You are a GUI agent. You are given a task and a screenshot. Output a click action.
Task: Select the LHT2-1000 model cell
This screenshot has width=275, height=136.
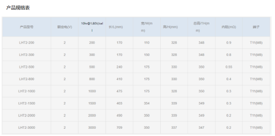27,91
